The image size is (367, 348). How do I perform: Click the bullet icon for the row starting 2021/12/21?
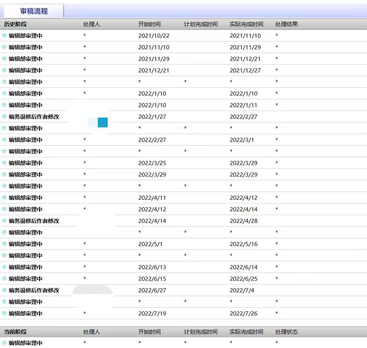pos(4,71)
